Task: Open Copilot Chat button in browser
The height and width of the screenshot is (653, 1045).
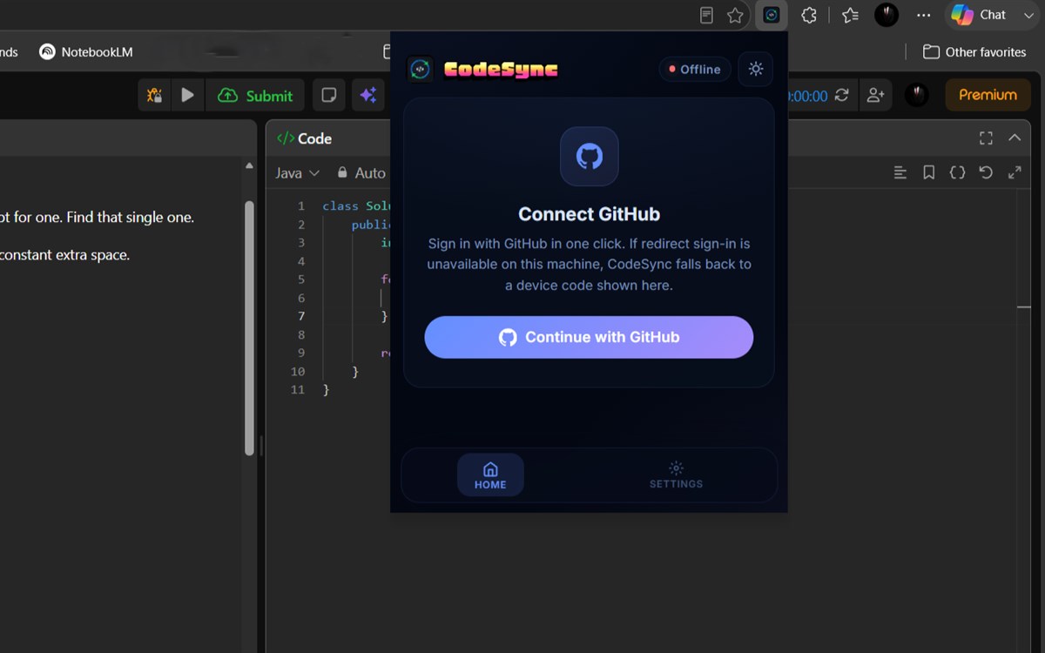Action: (x=980, y=15)
